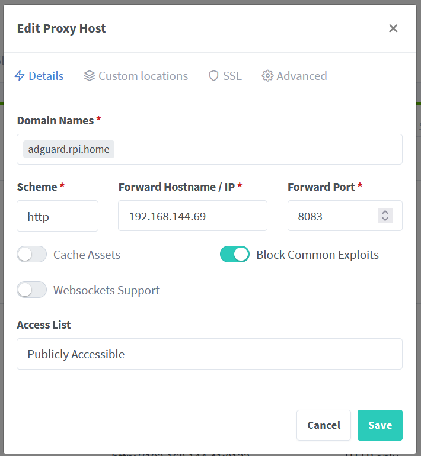Enable the Cache Assets toggle
Image resolution: width=421 pixels, height=456 pixels.
32,255
